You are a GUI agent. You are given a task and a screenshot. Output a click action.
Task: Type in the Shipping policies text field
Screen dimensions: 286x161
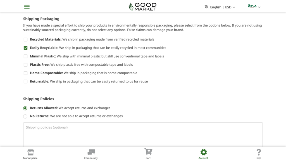click(x=143, y=134)
